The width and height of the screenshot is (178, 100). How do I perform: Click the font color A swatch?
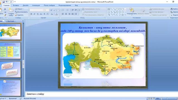click(x=56, y=14)
